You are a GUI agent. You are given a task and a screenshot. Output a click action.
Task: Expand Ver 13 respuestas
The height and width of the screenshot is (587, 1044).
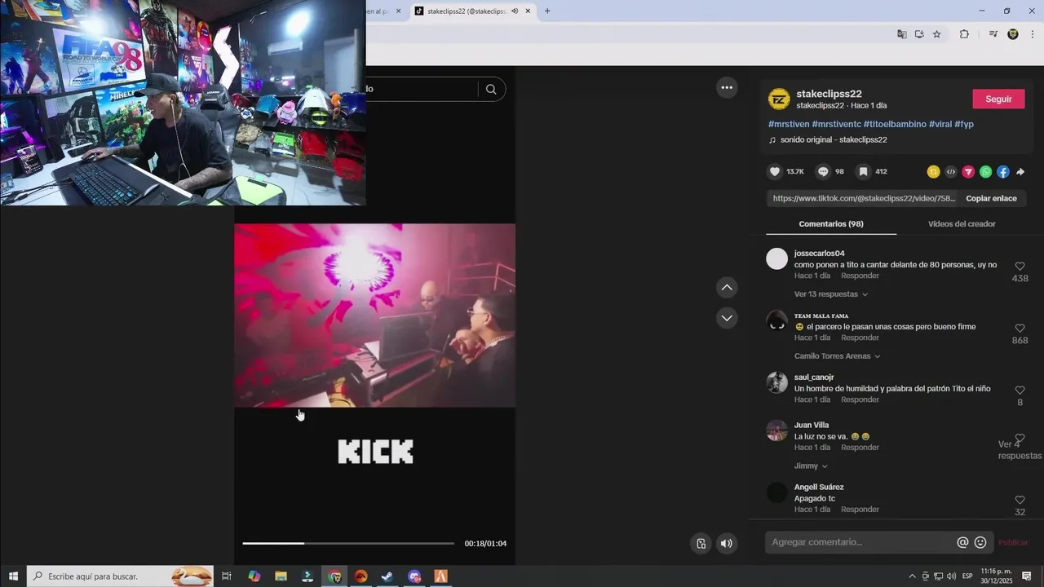[831, 294]
